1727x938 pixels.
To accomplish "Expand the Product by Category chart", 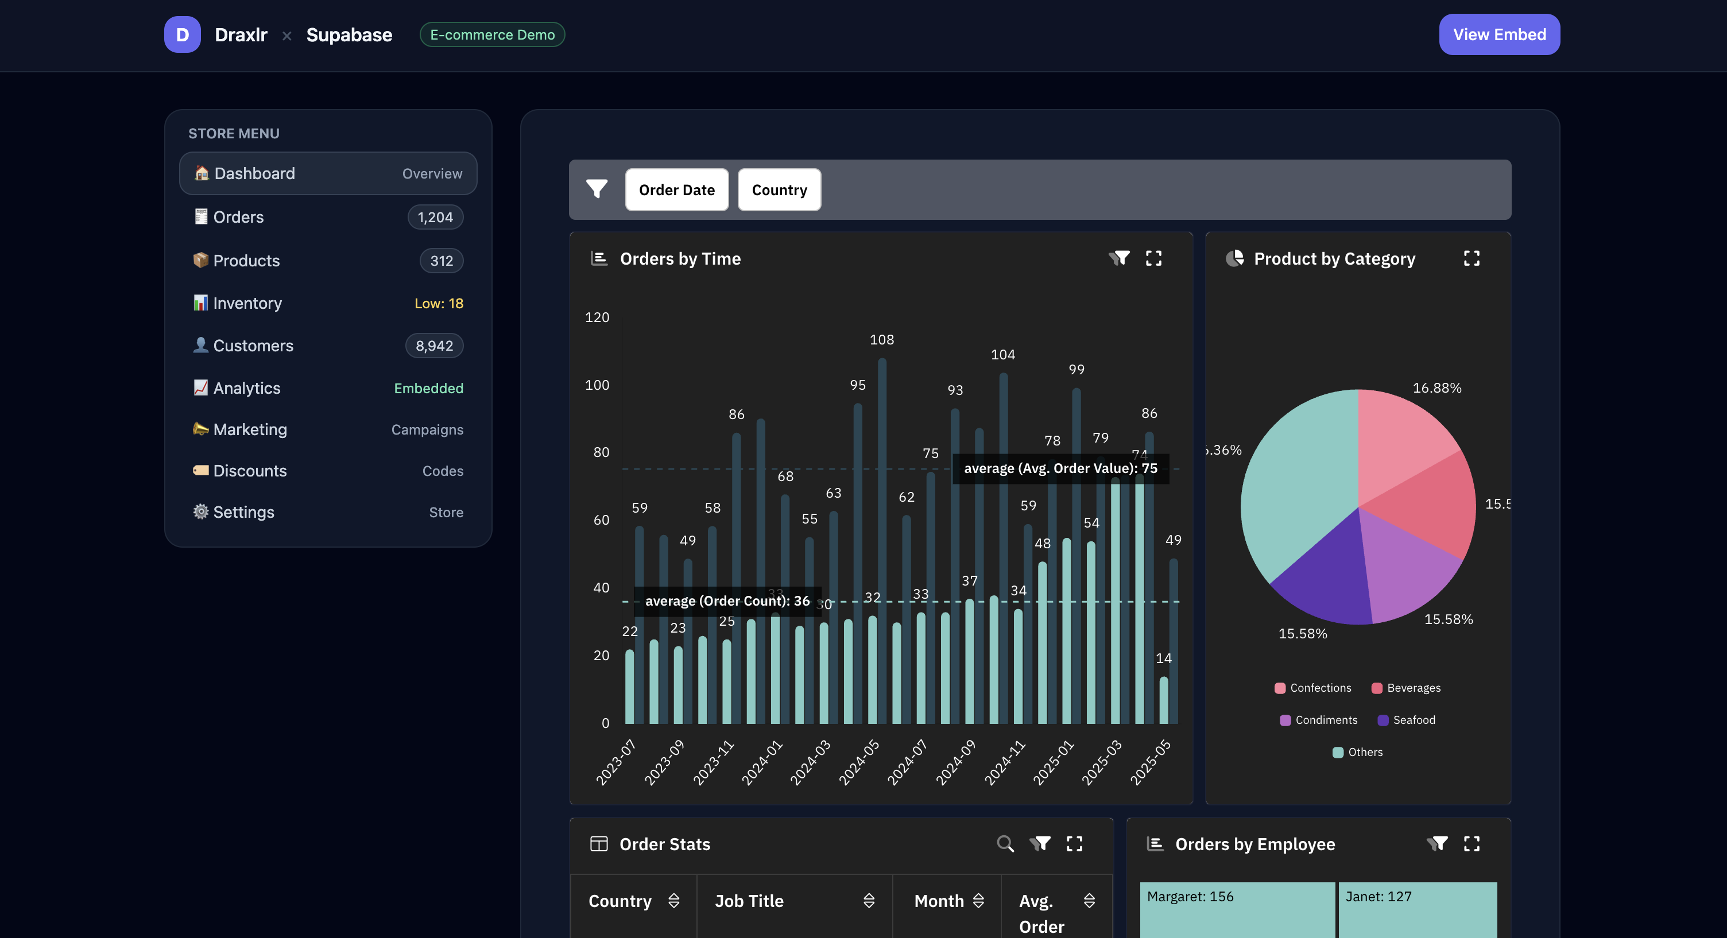I will click(x=1471, y=258).
